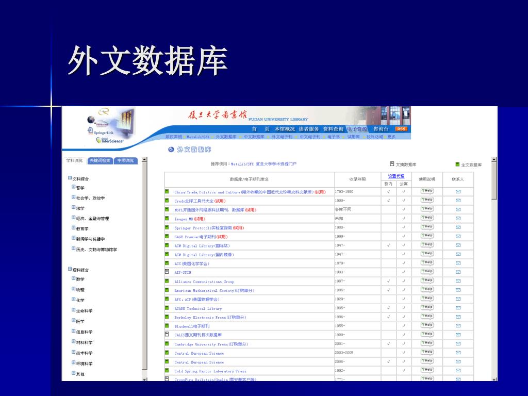The image size is (528, 396).
Task: Open the 本馆概况 menu
Action: 285,129
